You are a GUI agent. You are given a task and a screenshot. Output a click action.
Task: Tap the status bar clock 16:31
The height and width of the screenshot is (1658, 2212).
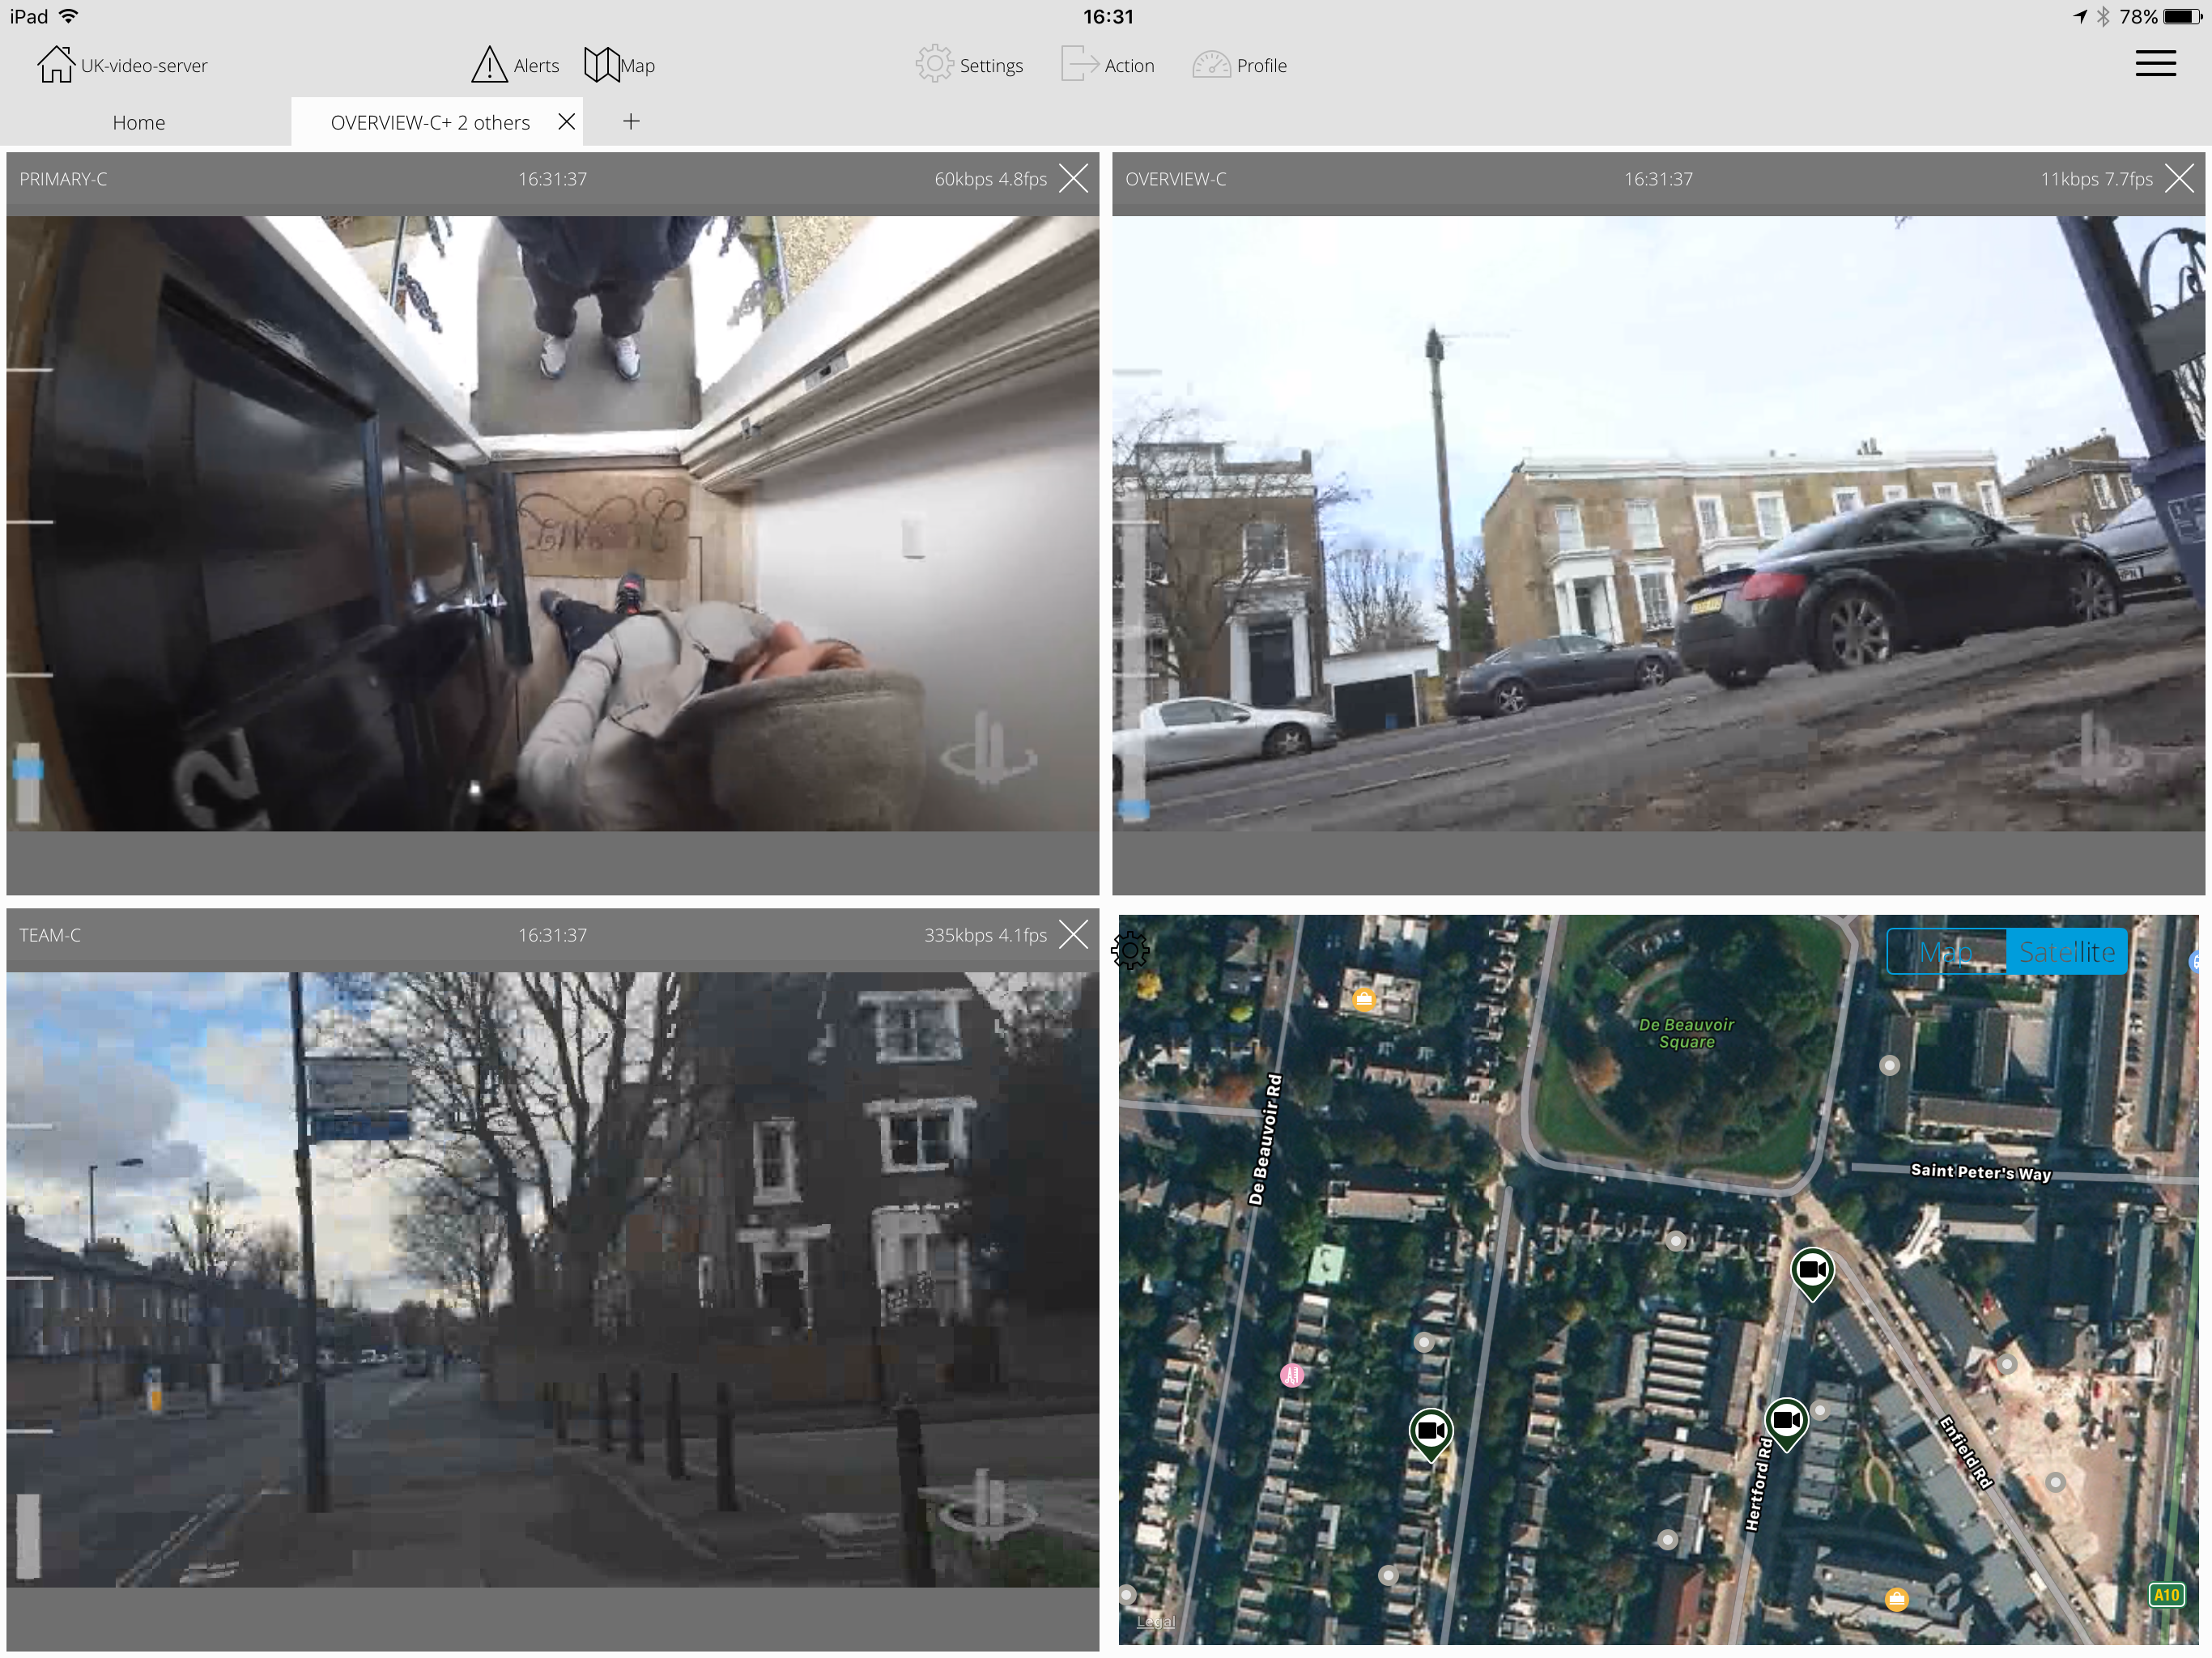pos(1108,16)
